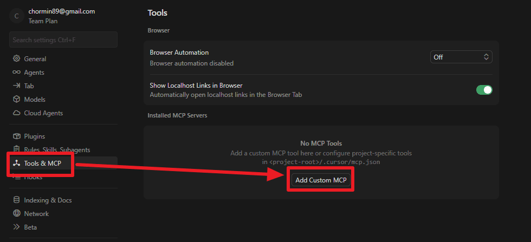The height and width of the screenshot is (242, 531).
Task: Click inside the Search settings field
Action: click(x=63, y=40)
